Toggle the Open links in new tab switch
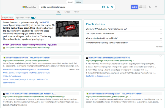This screenshot has height=108, width=165. (33, 18)
